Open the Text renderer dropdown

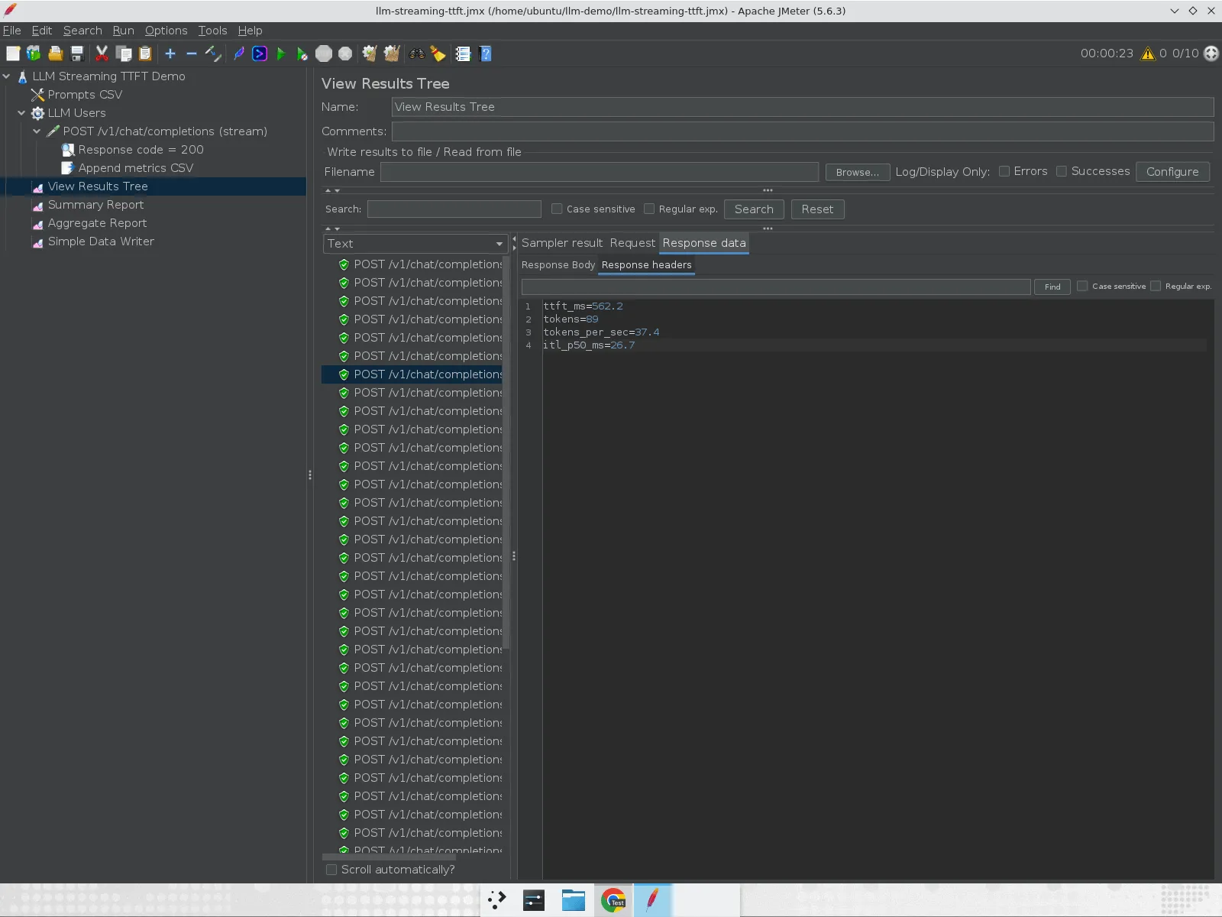415,244
